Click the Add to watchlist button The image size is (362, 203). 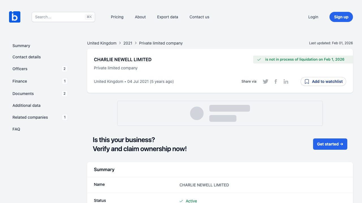(323, 81)
